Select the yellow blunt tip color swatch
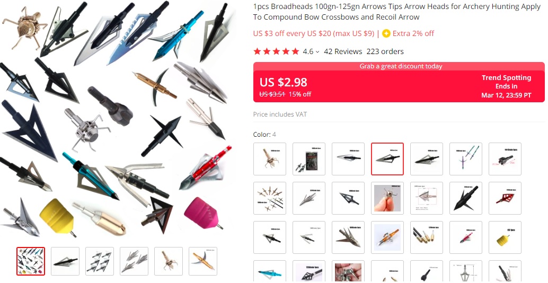The width and height of the screenshot is (548, 283). point(505,237)
